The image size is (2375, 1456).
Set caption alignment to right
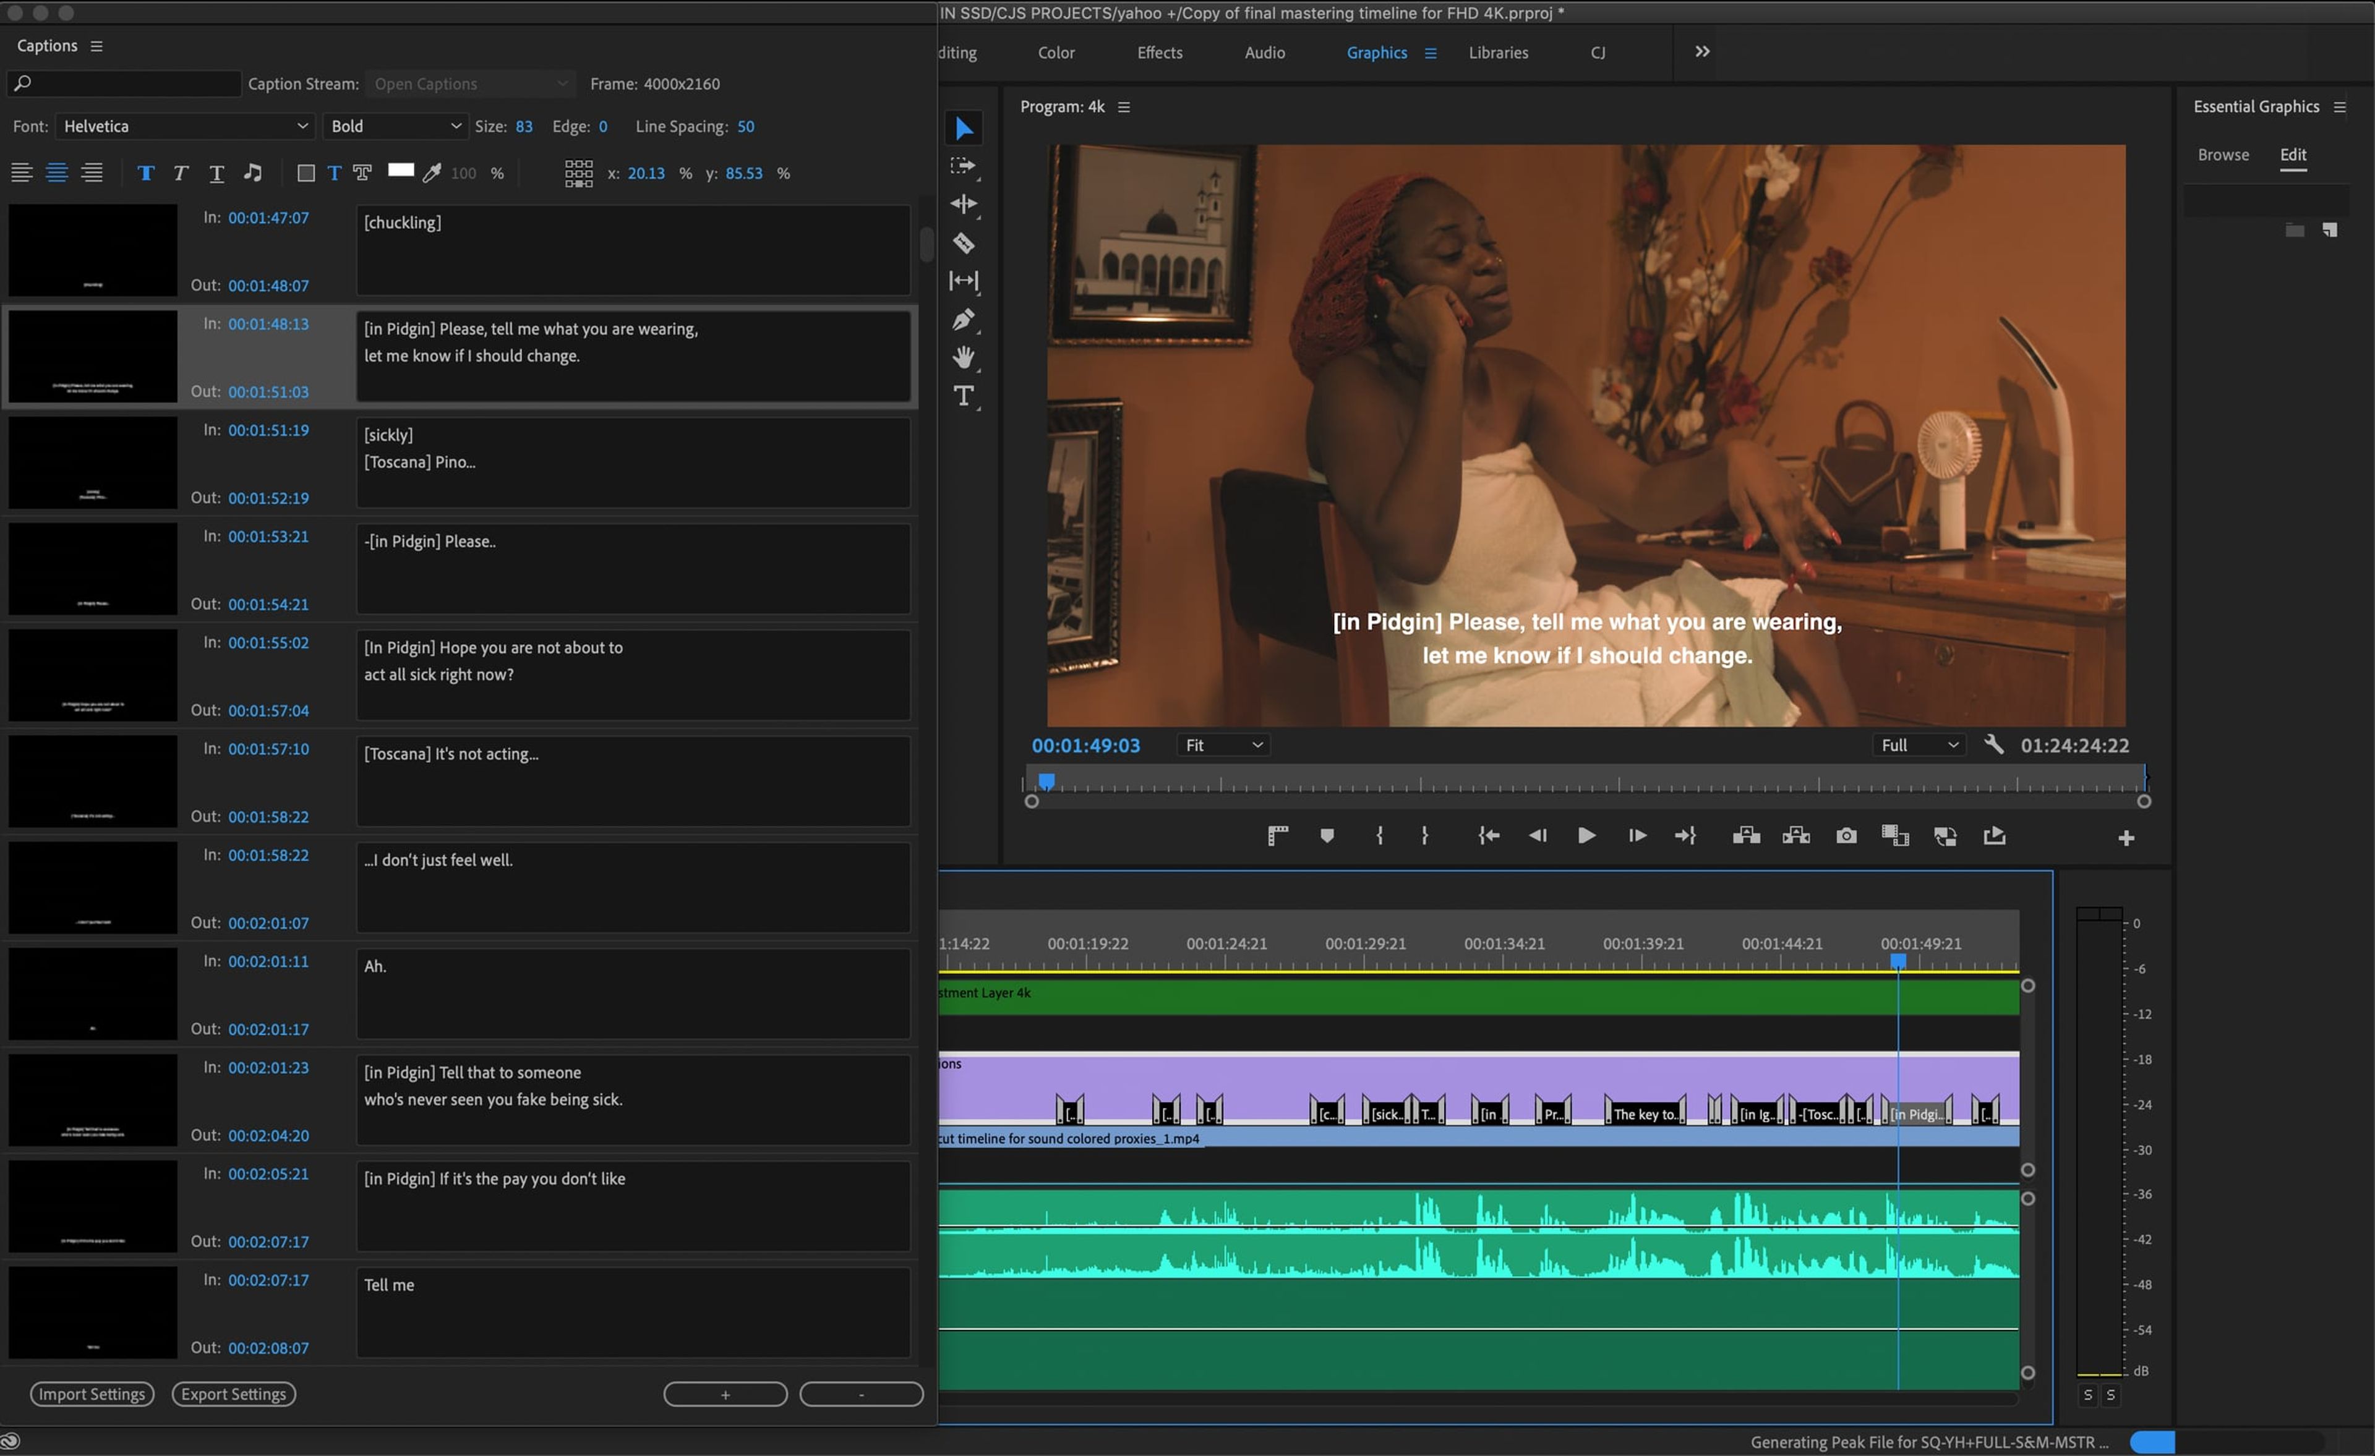pyautogui.click(x=92, y=172)
